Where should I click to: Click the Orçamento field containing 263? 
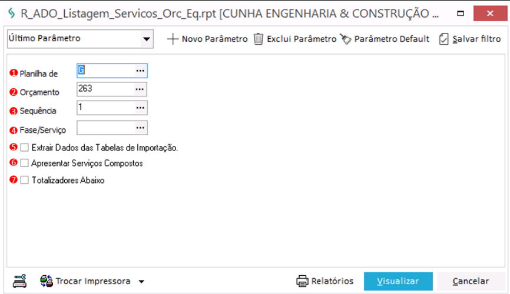pyautogui.click(x=105, y=89)
